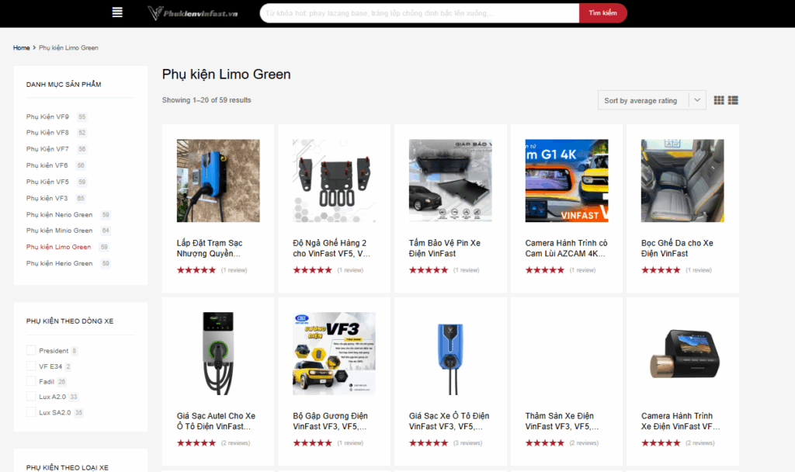795x472 pixels.
Task: Select Phụ kiện Limo Green category
Action: click(x=59, y=247)
